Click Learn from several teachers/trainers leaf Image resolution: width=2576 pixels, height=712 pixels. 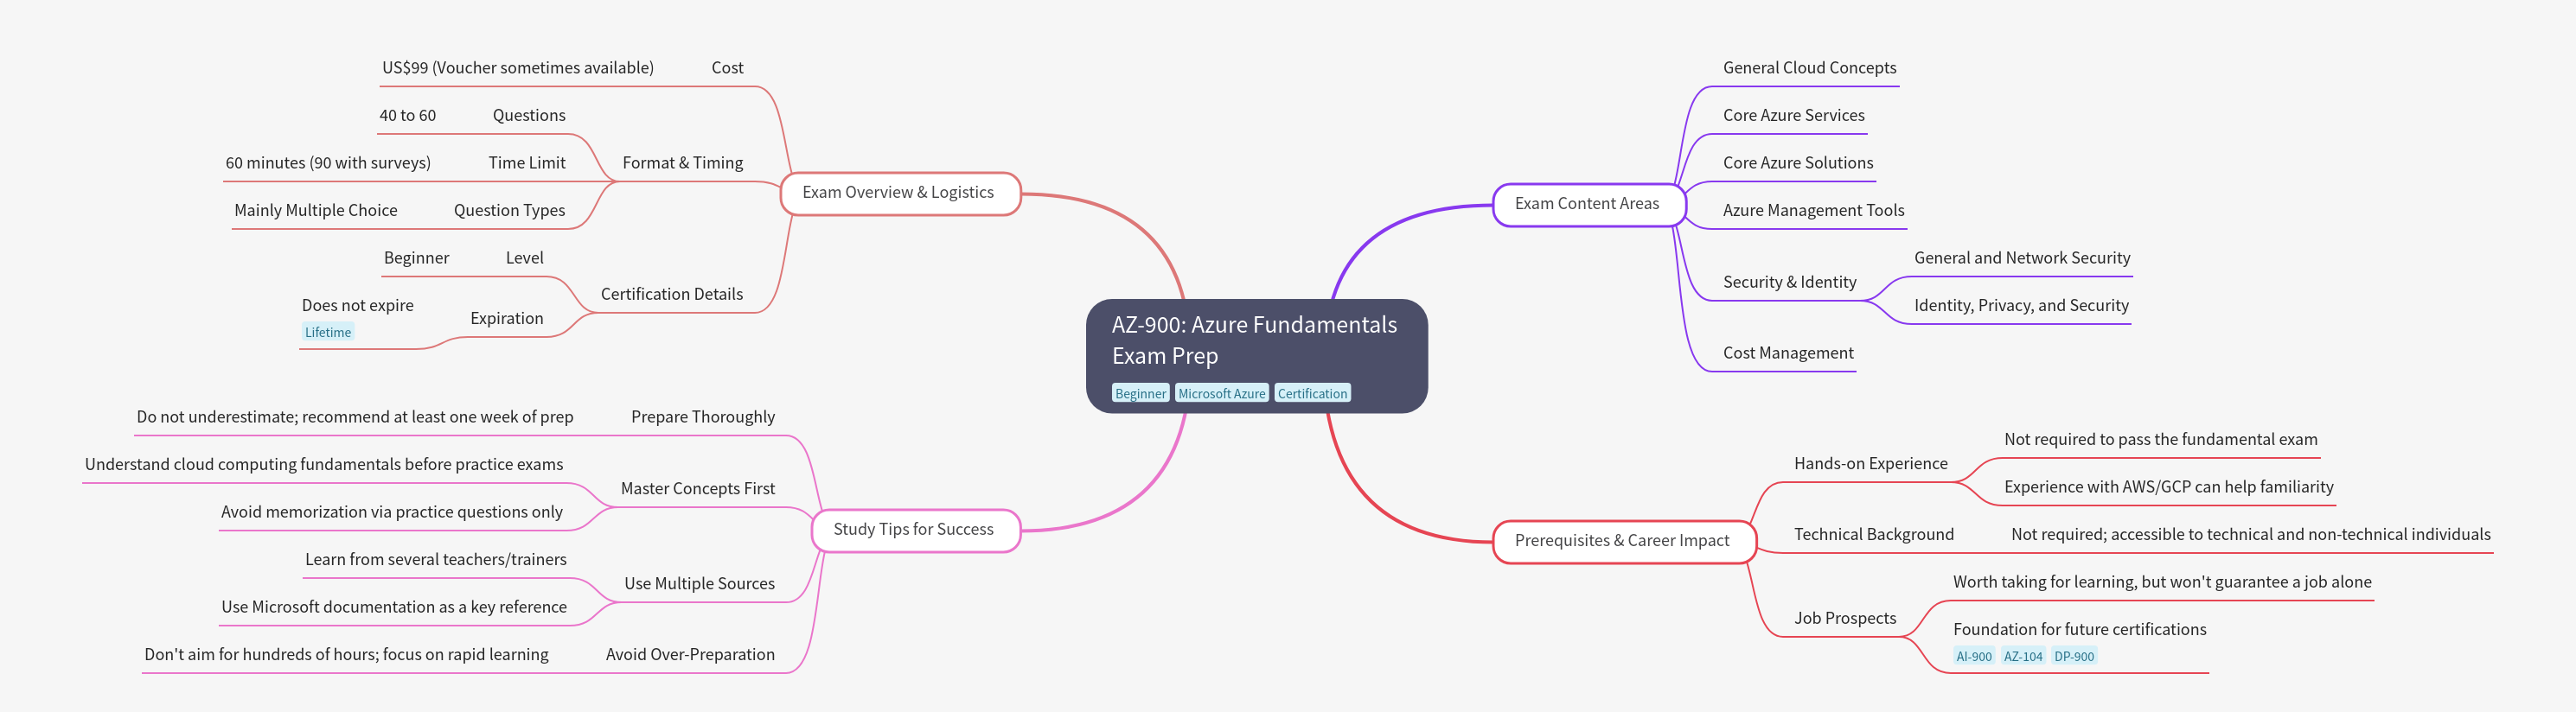pyautogui.click(x=436, y=559)
